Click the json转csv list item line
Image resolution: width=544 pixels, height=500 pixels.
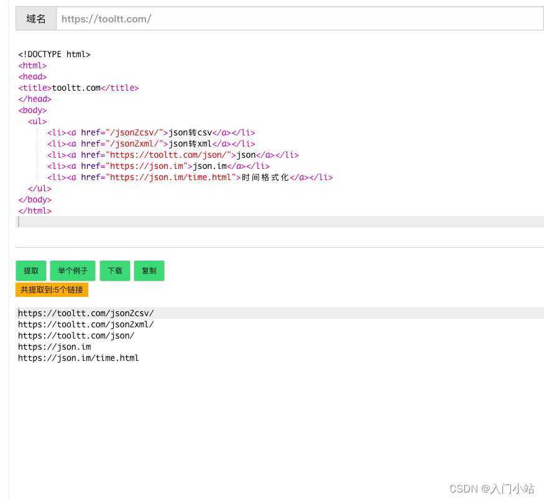click(151, 133)
